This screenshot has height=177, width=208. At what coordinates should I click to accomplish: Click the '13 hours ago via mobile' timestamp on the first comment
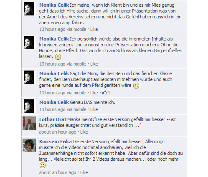(63, 29)
